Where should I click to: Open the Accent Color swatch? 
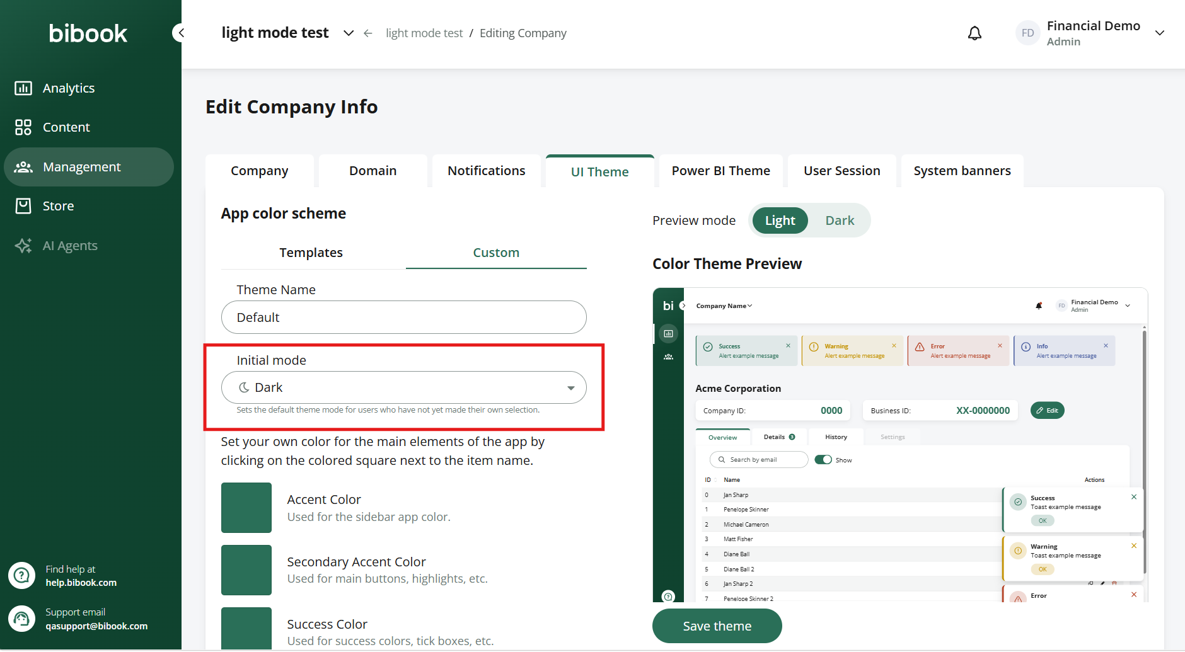click(246, 508)
